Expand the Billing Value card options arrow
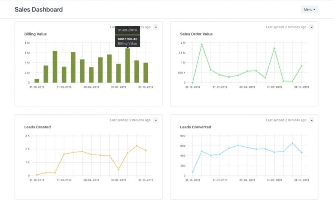The width and height of the screenshot is (333, 206). (x=156, y=27)
